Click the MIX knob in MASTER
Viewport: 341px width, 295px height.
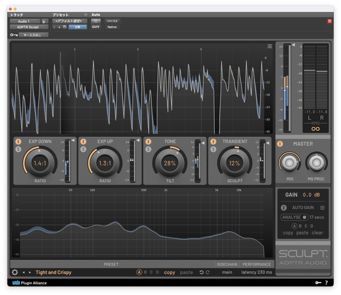290,163
